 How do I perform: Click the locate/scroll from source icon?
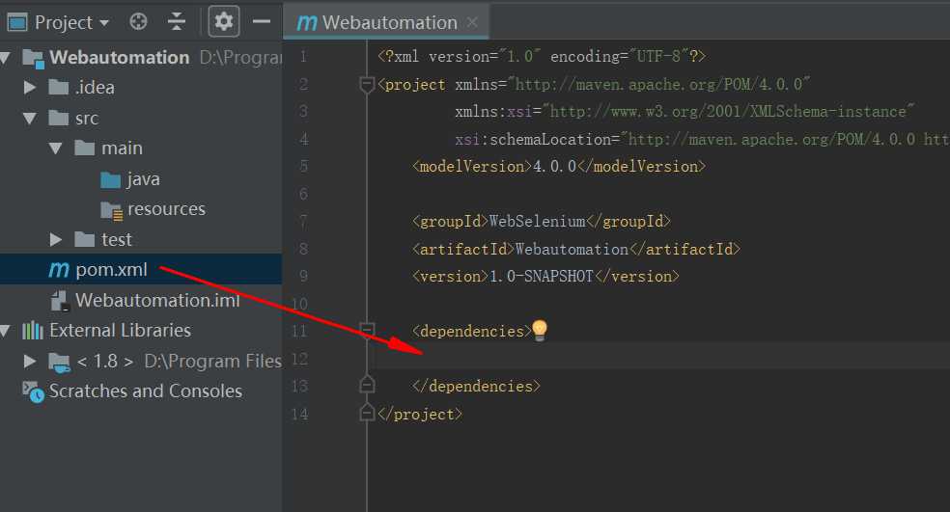point(138,22)
